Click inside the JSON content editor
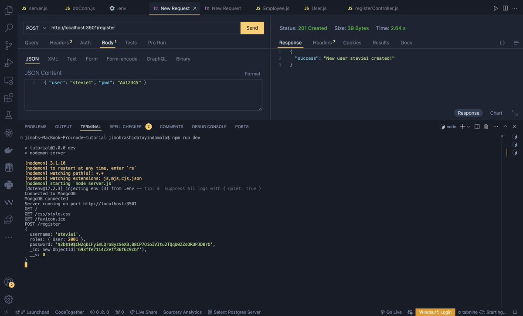Image resolution: width=523 pixels, height=316 pixels. (143, 95)
